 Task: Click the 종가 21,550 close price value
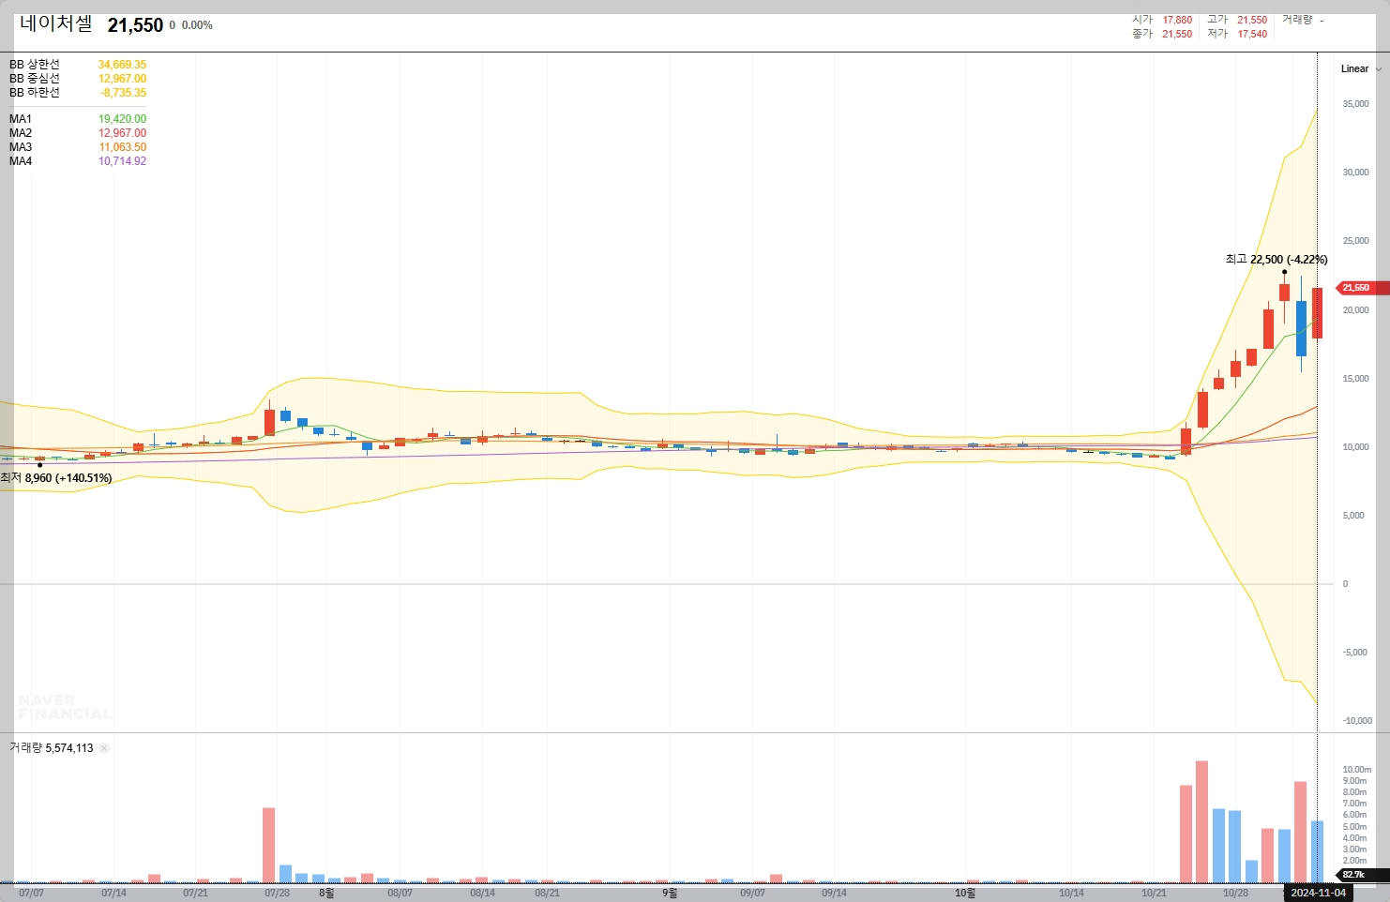[1177, 34]
